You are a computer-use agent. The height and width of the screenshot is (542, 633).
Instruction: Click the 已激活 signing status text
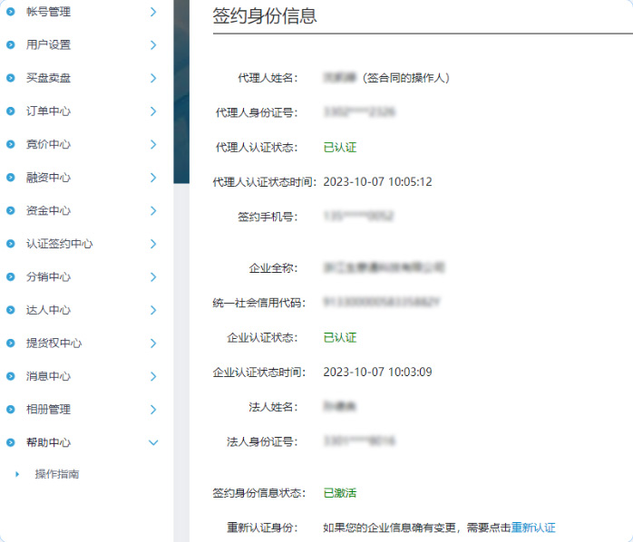(x=340, y=494)
